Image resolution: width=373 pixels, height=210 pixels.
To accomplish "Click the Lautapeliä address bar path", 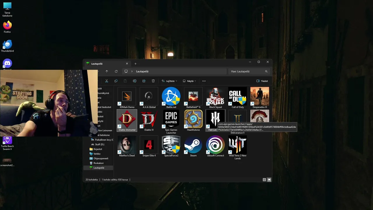I will (x=142, y=71).
